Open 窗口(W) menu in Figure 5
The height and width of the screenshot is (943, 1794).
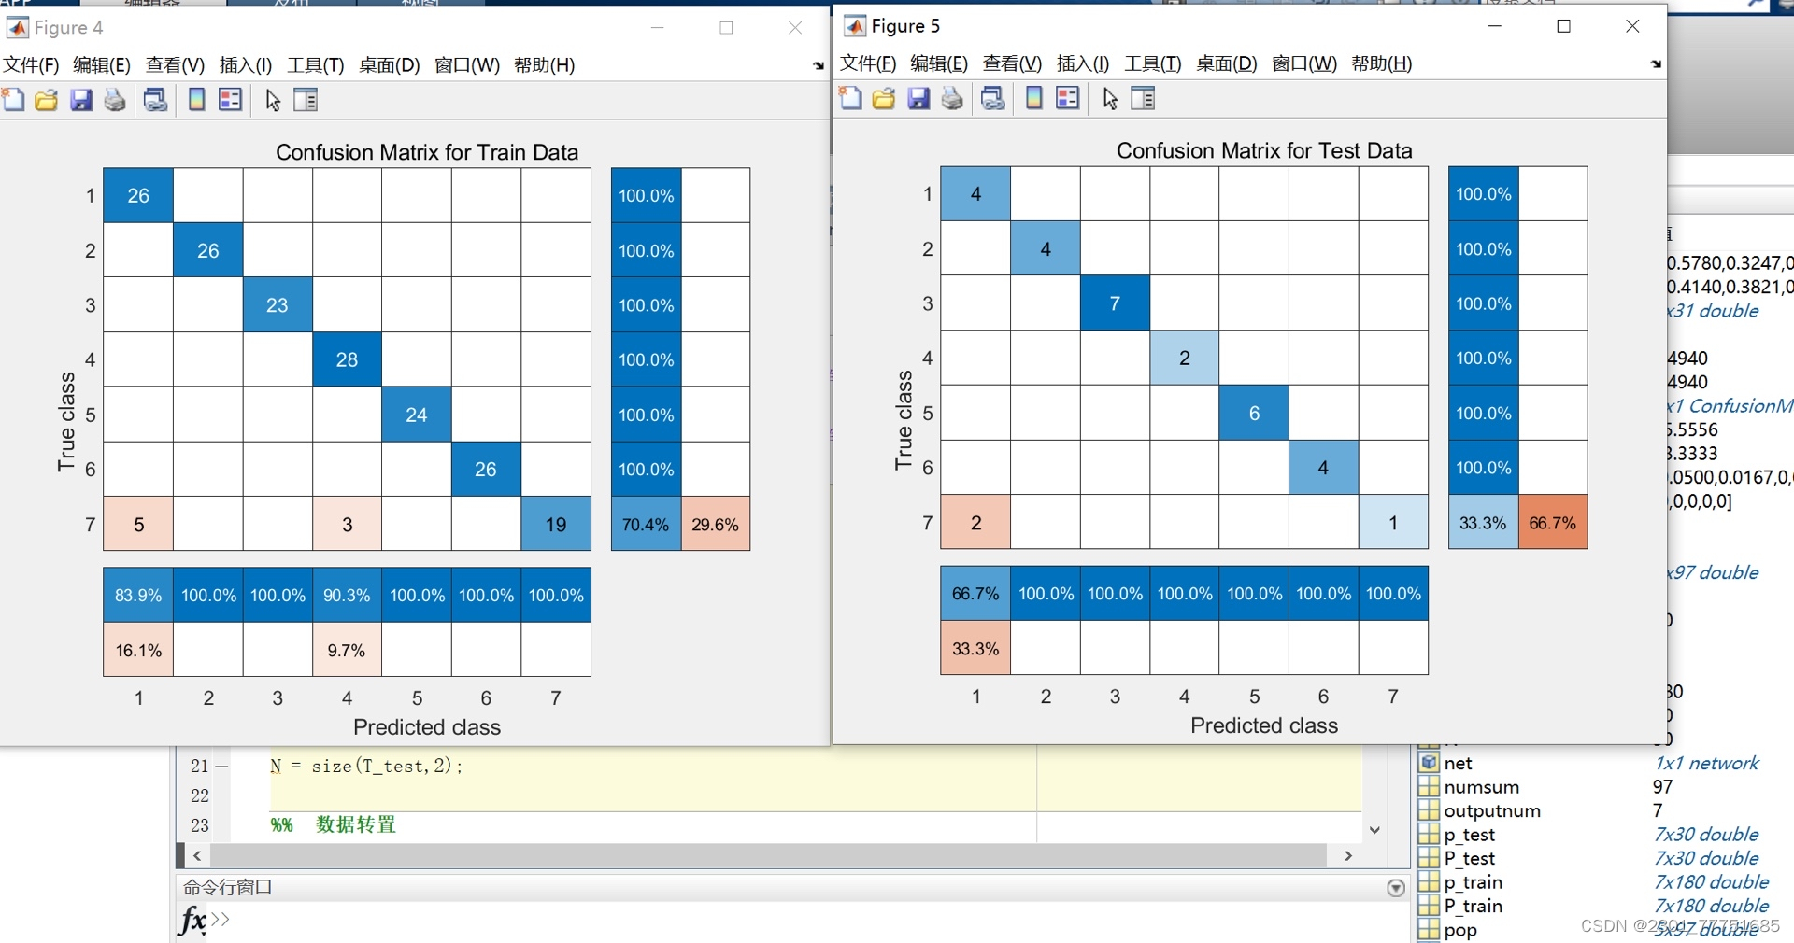[1304, 63]
